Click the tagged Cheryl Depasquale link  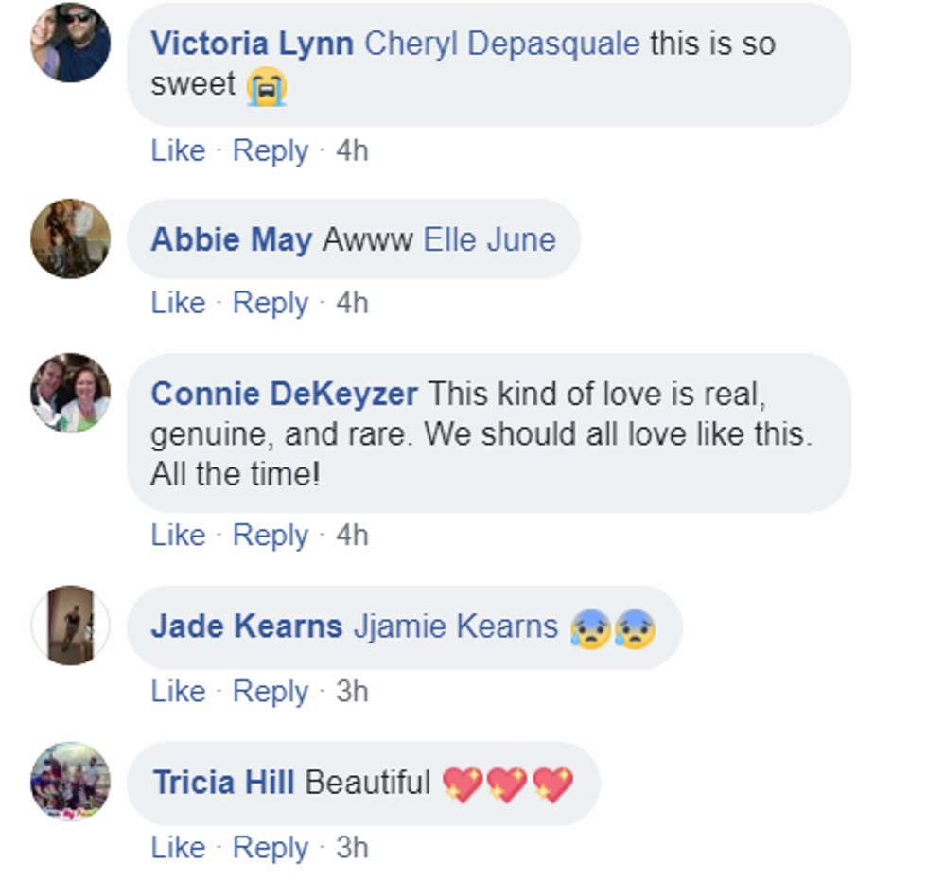click(501, 44)
